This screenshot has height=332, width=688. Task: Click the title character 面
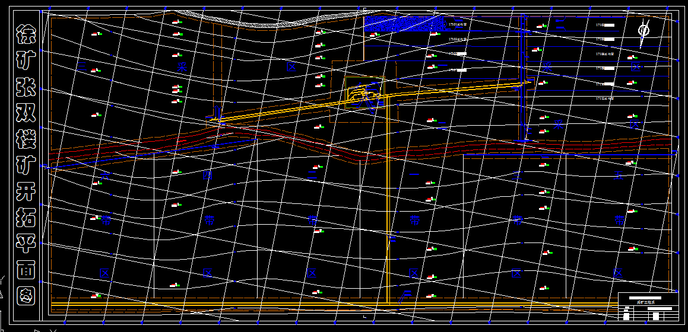click(x=26, y=270)
